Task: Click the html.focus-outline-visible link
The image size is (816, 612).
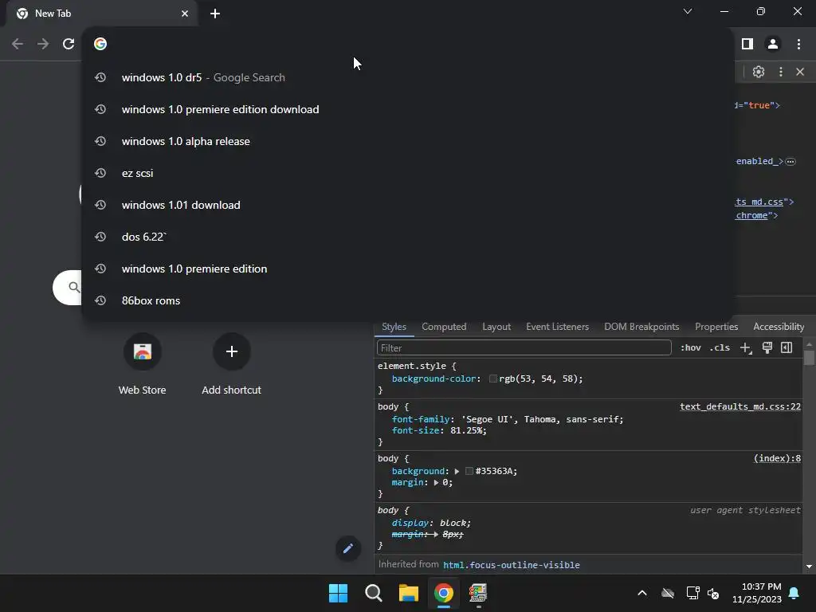Action: 511,565
